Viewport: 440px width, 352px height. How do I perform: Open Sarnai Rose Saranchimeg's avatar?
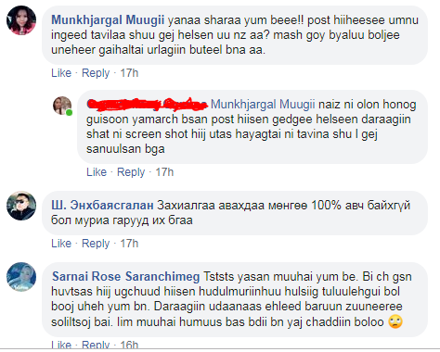tap(21, 277)
